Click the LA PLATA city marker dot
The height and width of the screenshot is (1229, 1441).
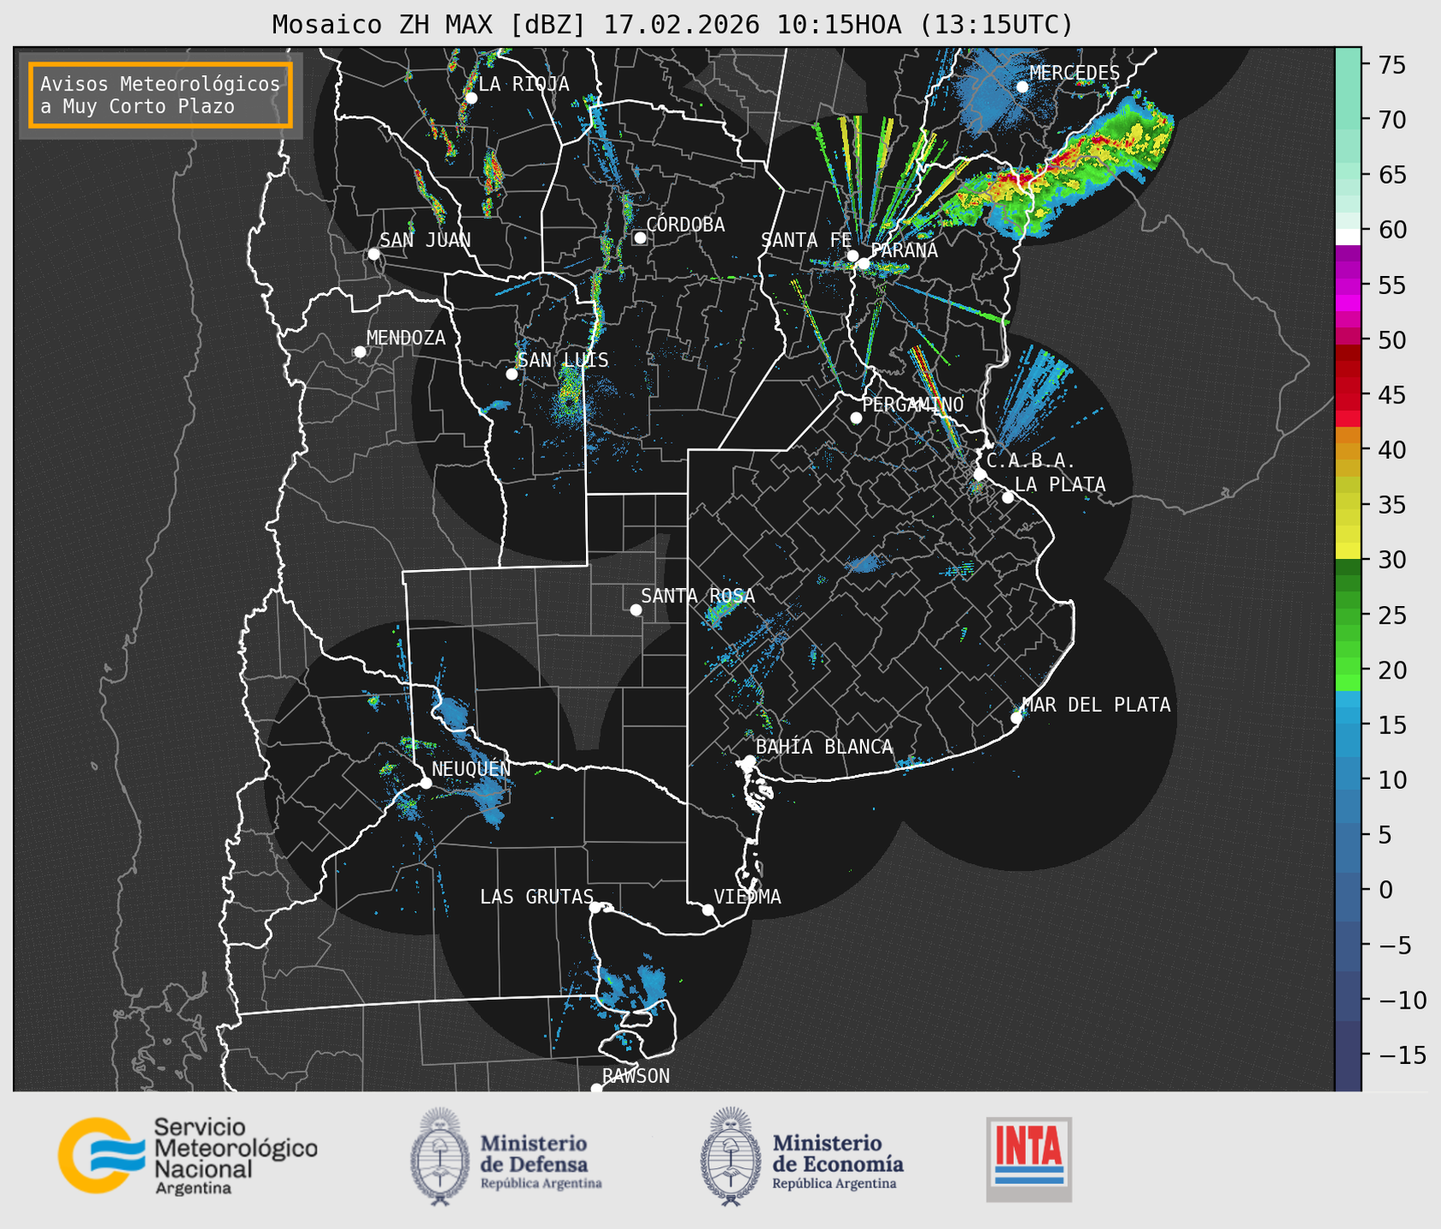pyautogui.click(x=1008, y=497)
